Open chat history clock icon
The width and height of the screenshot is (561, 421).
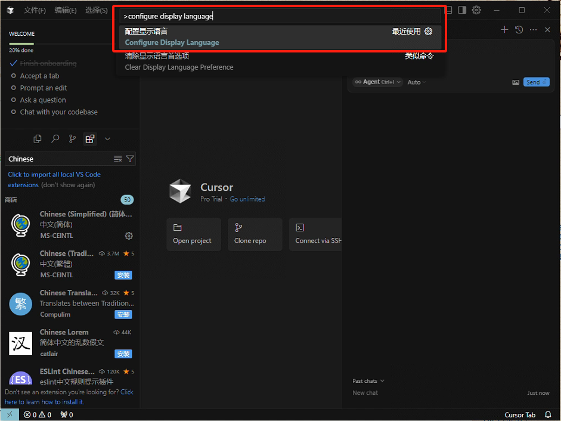(519, 30)
